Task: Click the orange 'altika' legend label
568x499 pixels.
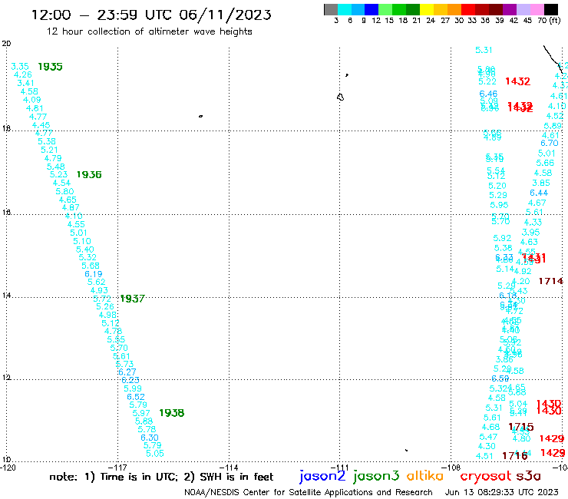Action: (425, 475)
